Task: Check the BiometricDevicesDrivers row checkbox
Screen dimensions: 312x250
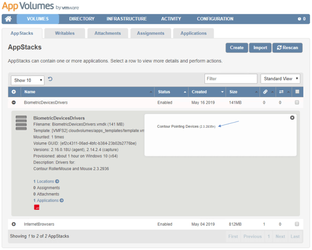Action: (x=297, y=103)
